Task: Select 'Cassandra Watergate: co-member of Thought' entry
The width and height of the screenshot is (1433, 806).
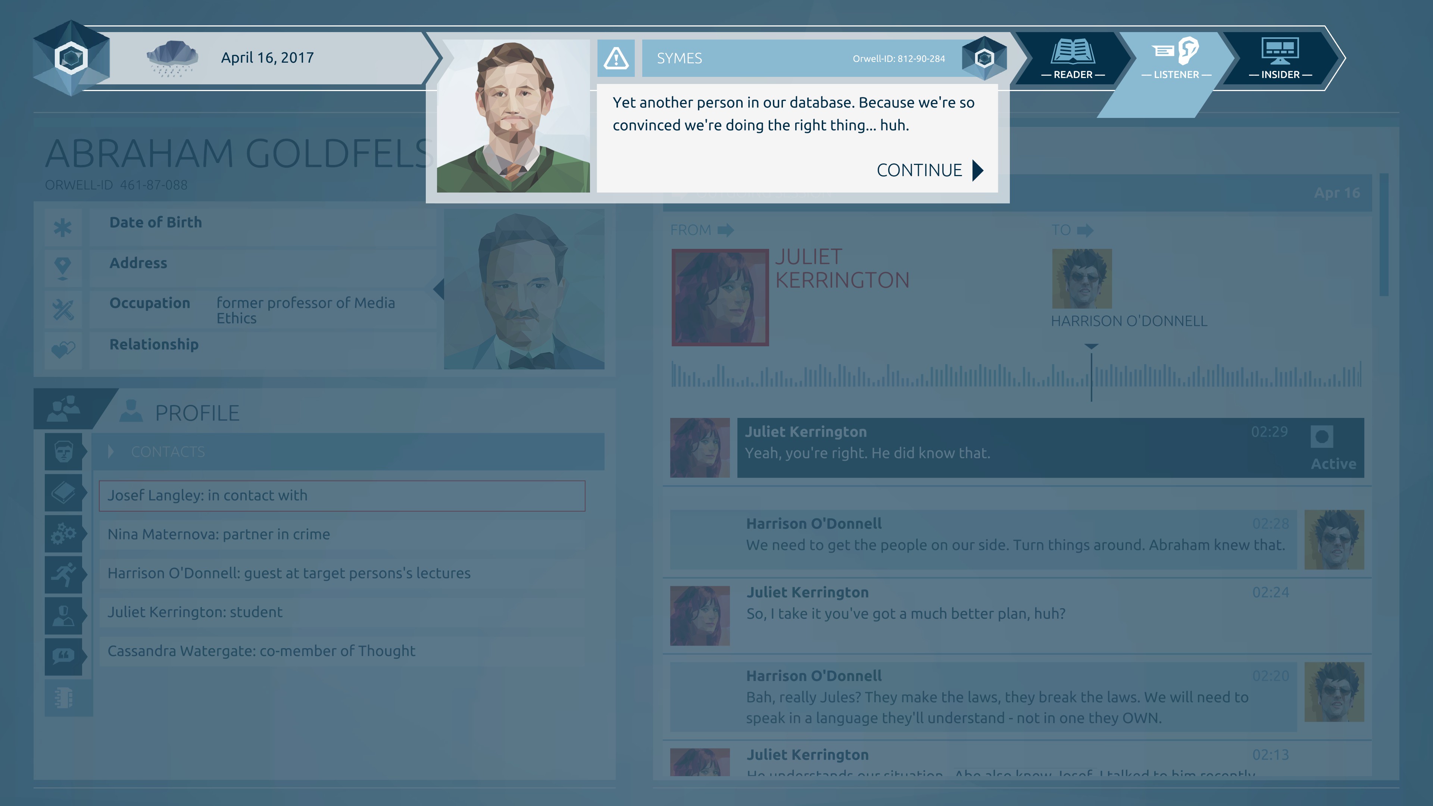Action: point(342,652)
